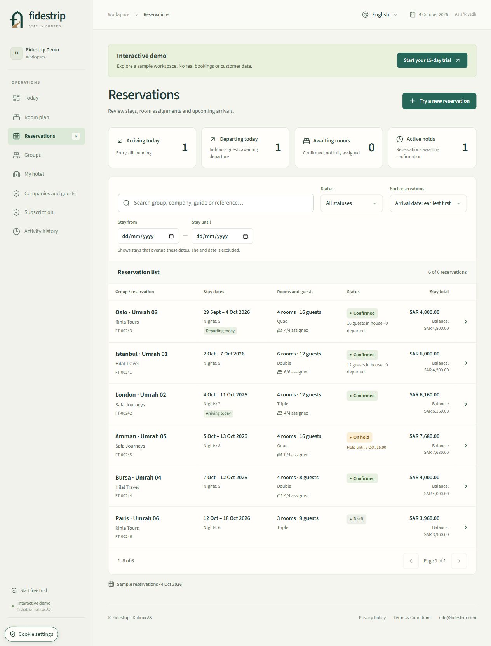Open the Privacy Policy link
Screen dimensions: 491x646
(372, 618)
